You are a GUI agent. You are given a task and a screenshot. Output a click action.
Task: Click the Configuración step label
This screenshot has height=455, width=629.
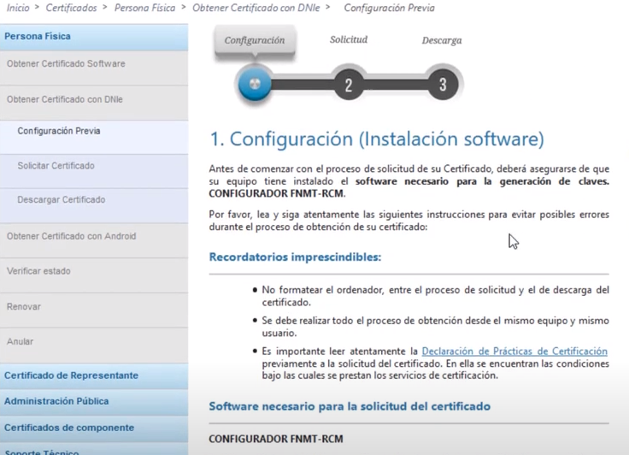[255, 40]
